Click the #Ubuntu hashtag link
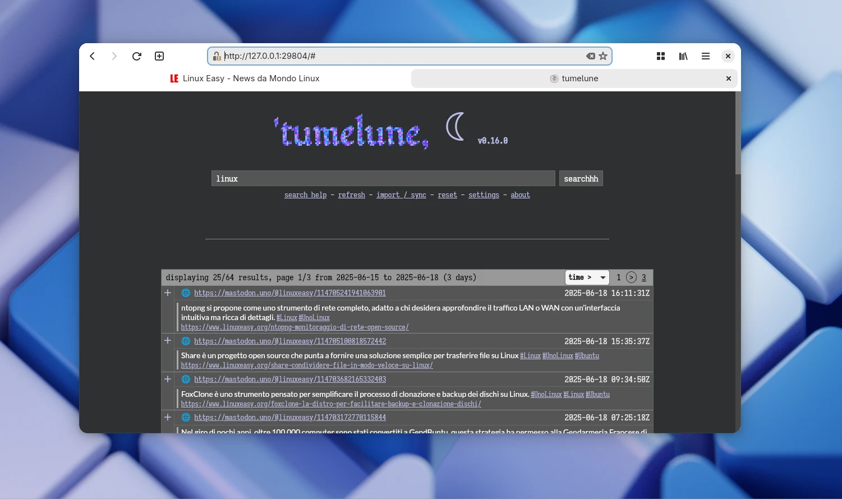The height and width of the screenshot is (500, 842). click(x=587, y=355)
